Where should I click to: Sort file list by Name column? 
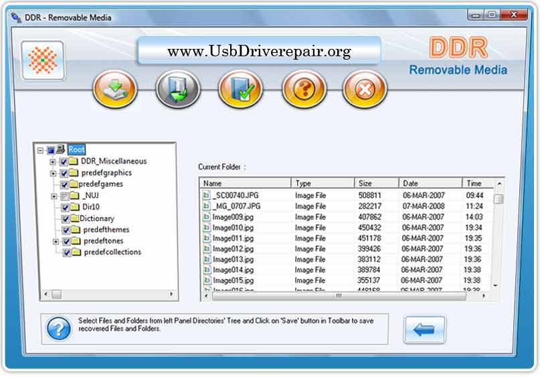[x=245, y=183]
